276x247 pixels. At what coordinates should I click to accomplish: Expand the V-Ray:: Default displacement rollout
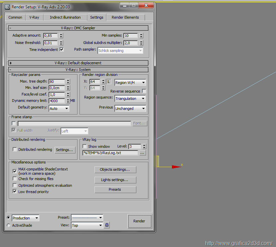point(78,63)
